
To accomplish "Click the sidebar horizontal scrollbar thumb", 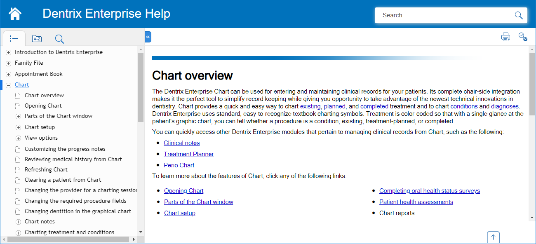I will click(x=68, y=239).
